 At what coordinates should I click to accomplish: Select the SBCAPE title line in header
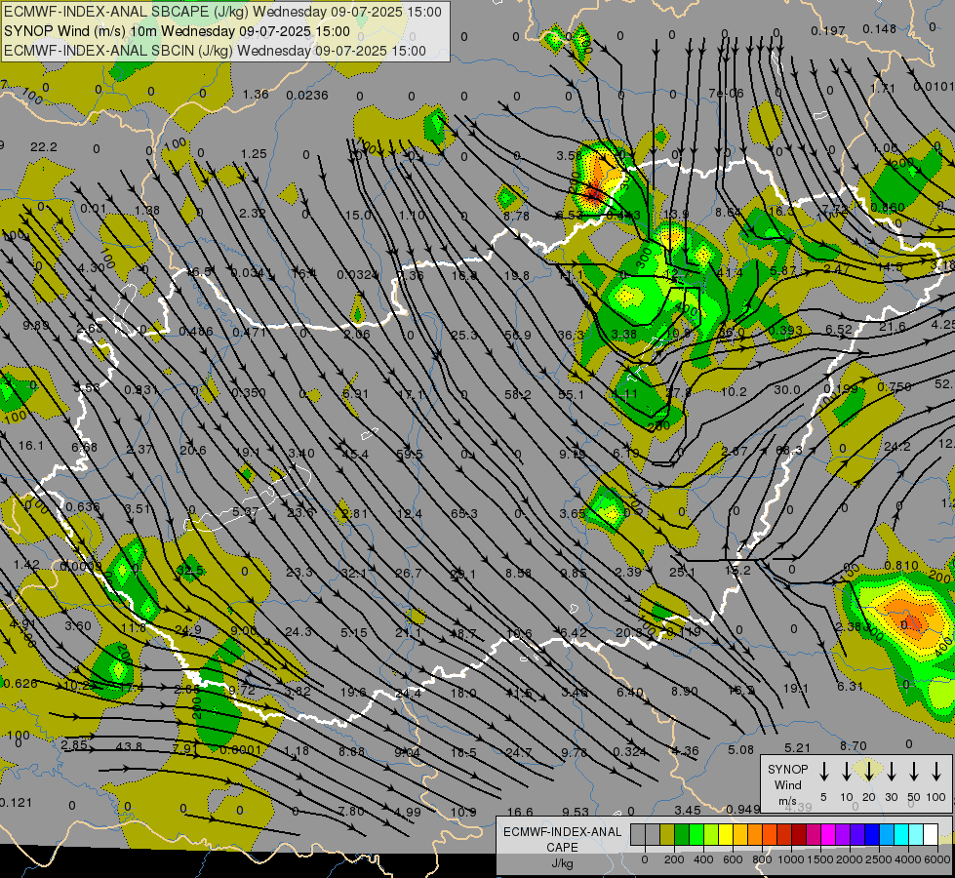[223, 12]
